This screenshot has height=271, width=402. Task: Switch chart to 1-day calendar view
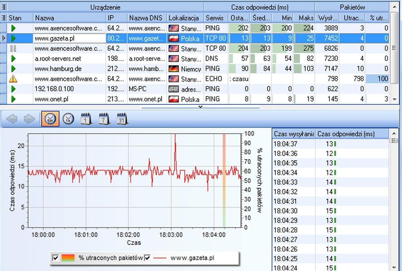pos(86,119)
